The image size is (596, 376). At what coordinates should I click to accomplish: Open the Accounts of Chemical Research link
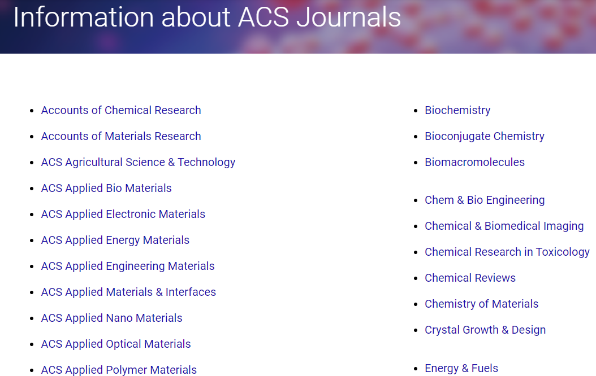(x=121, y=110)
